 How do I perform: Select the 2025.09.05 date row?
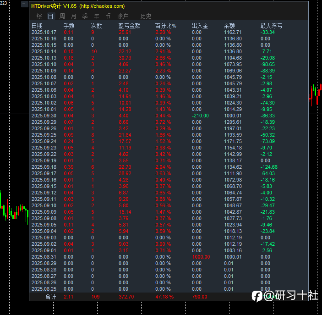click(x=44, y=225)
